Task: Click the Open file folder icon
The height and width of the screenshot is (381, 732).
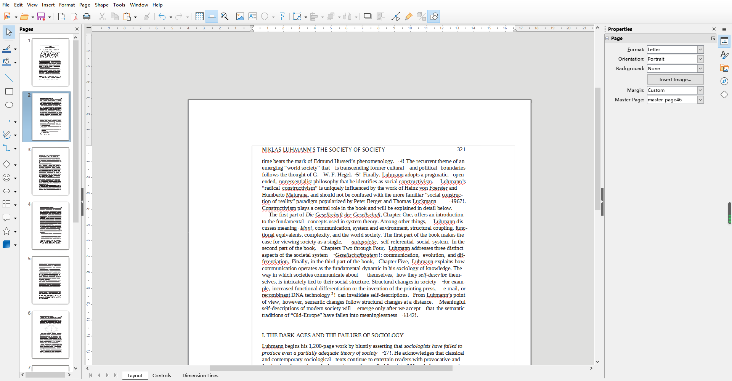Action: [24, 16]
